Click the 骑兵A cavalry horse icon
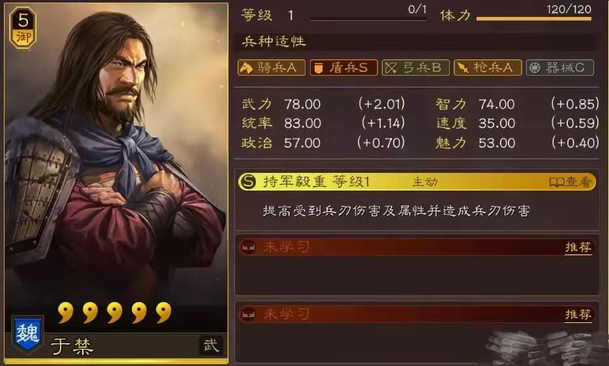 (x=246, y=68)
